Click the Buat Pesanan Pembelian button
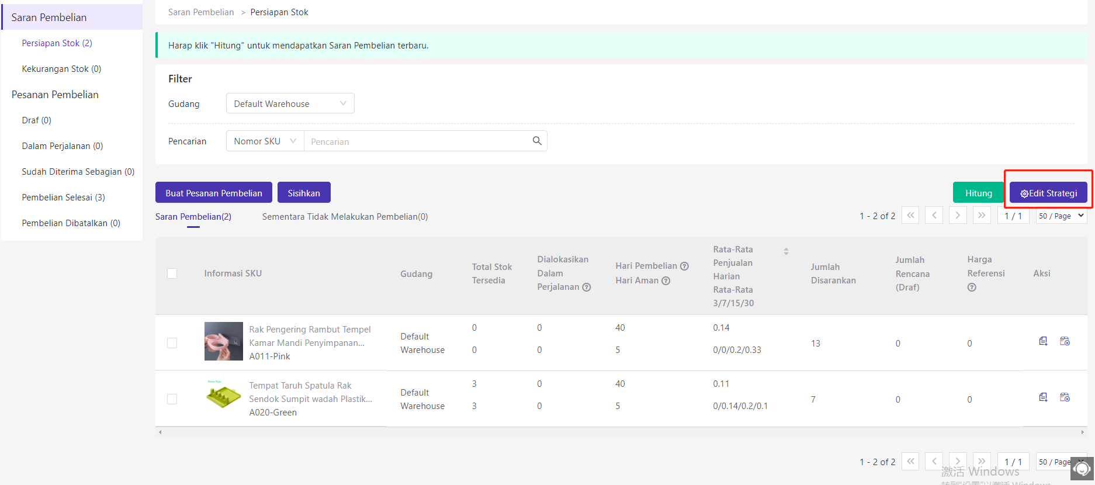Viewport: 1095px width, 485px height. point(214,193)
